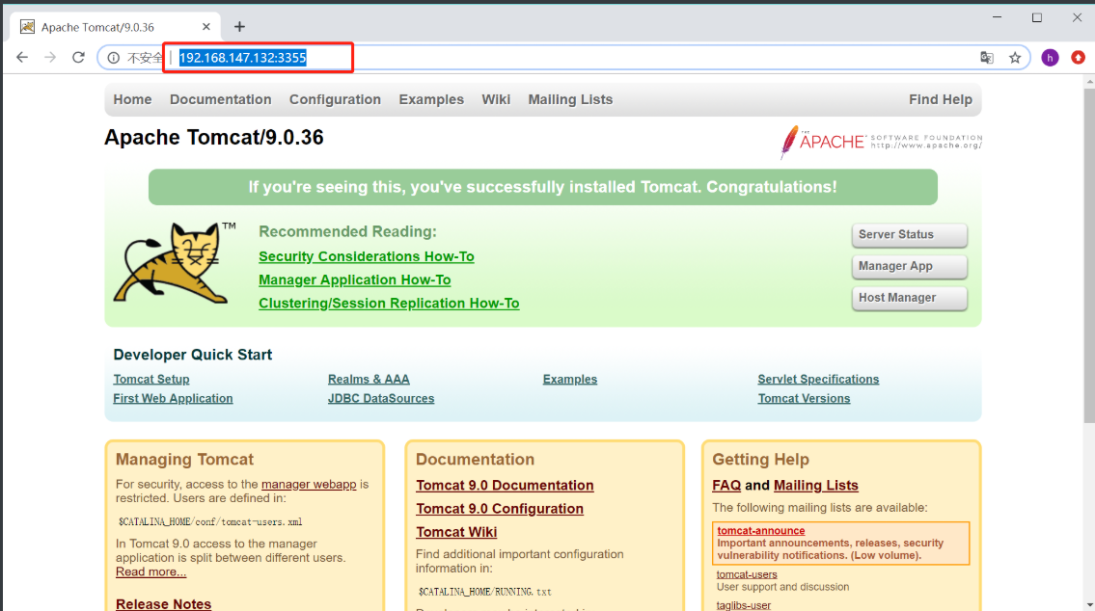Screen dimensions: 1095x611
Task: Open Examples link under Developer Quick Start
Action: click(x=570, y=380)
